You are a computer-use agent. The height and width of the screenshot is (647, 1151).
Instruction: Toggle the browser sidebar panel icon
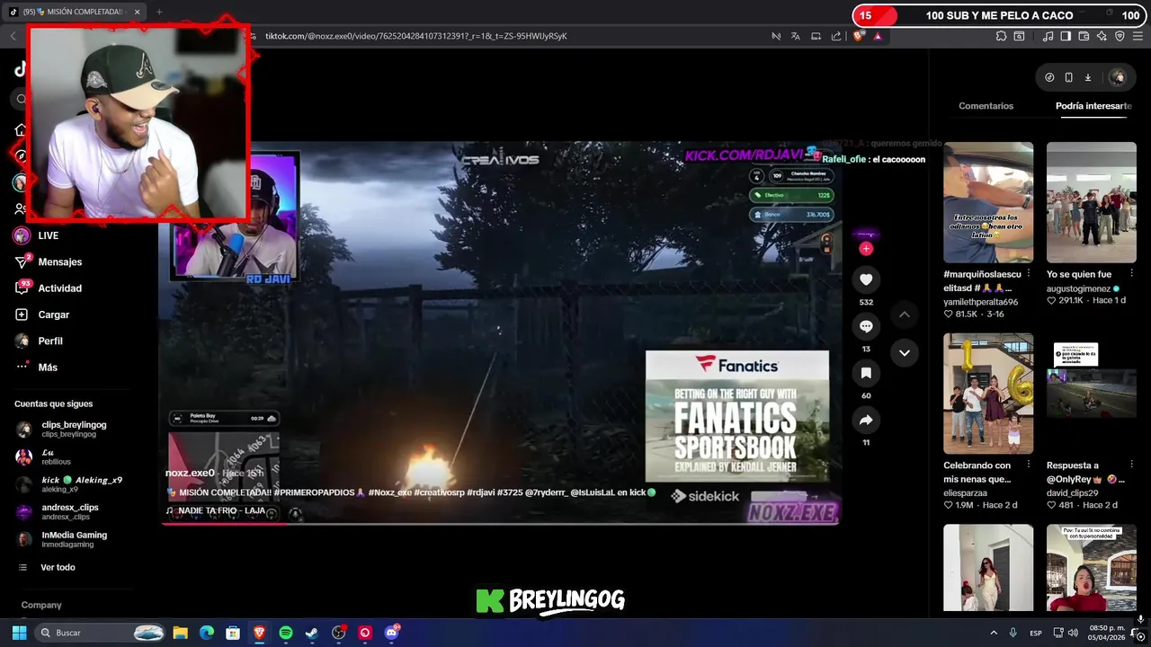pyautogui.click(x=1066, y=36)
